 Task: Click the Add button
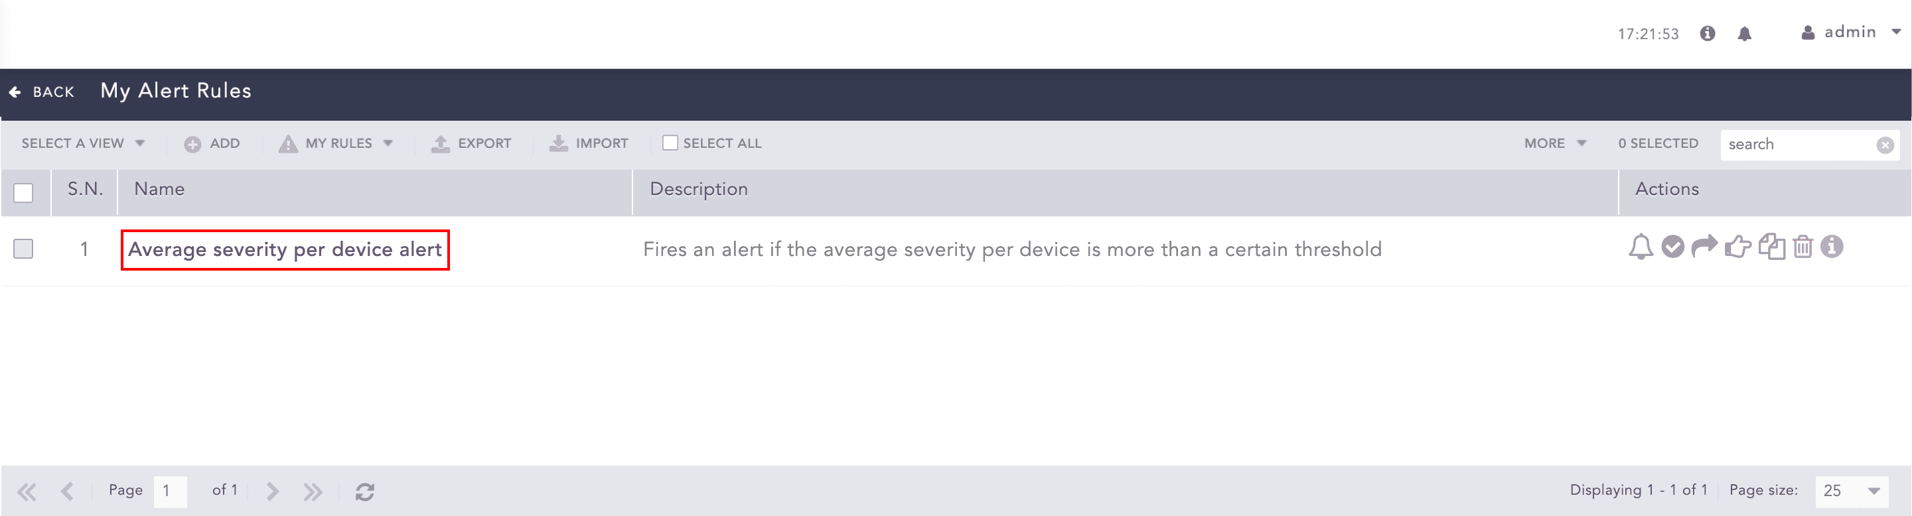coord(212,143)
